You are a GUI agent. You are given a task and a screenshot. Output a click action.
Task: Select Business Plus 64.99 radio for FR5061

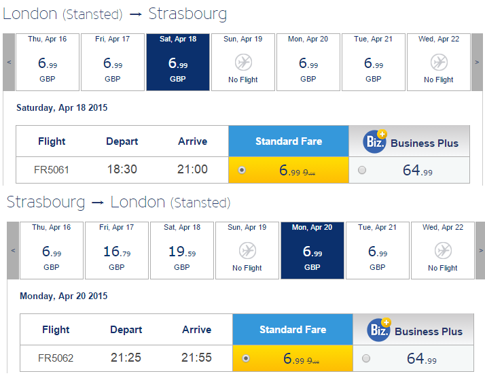[362, 170]
